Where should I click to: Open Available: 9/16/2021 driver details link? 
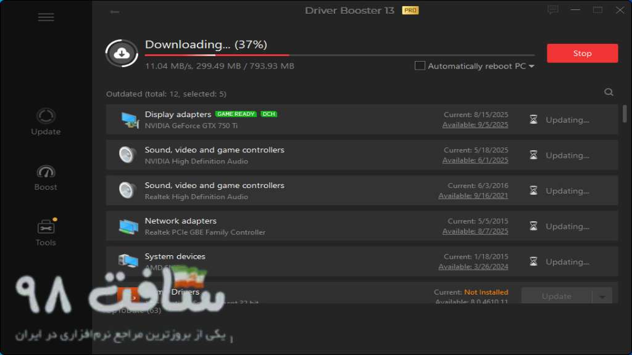click(x=473, y=195)
